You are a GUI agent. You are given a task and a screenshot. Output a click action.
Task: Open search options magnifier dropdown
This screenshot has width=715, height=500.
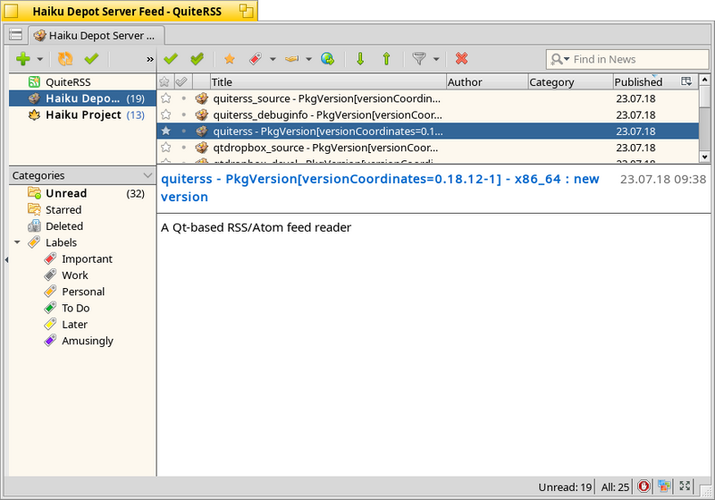(x=560, y=59)
